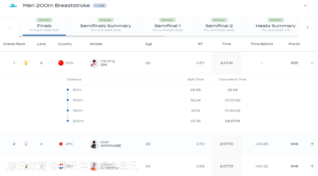Viewport: 318px width, 176px height.
Task: Click QIN's final time 2:07.41
Action: pos(226,63)
